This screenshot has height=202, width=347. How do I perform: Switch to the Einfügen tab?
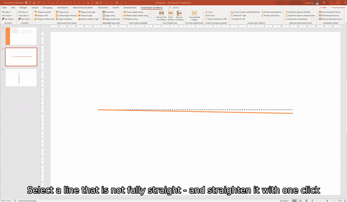tap(23, 7)
